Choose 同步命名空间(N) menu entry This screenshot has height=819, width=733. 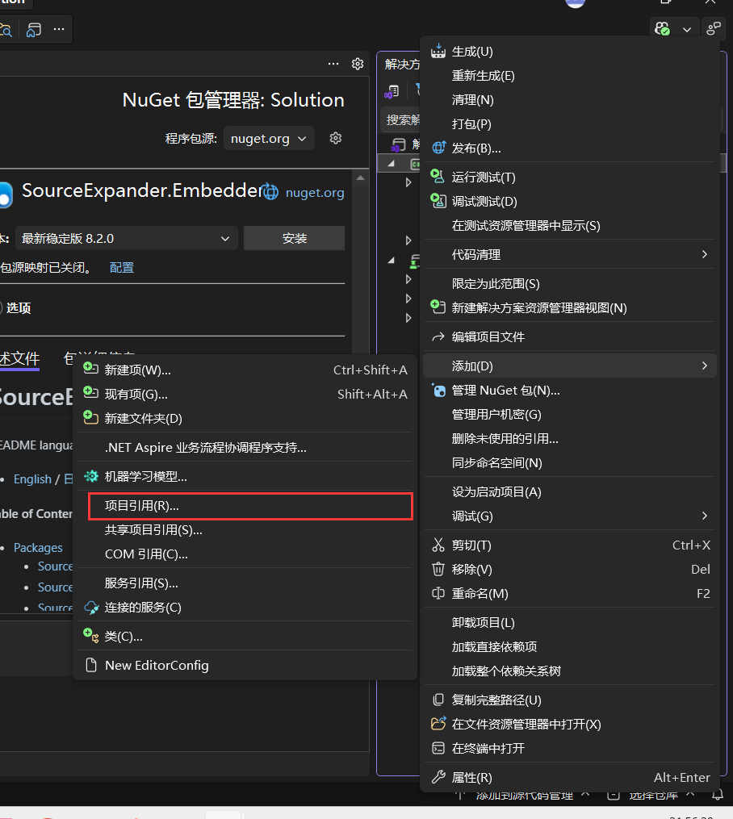[x=570, y=463]
